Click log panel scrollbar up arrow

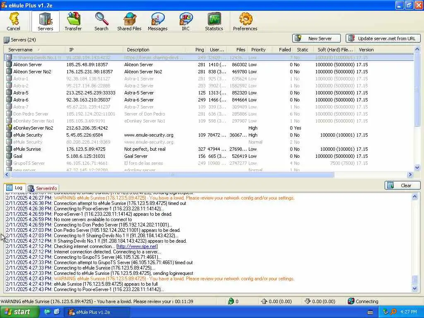tap(414, 197)
